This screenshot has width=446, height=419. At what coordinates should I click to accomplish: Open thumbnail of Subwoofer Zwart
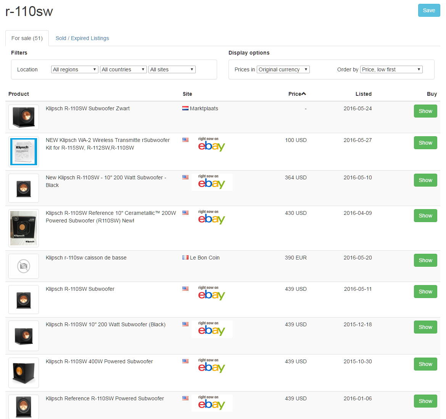pyautogui.click(x=24, y=117)
